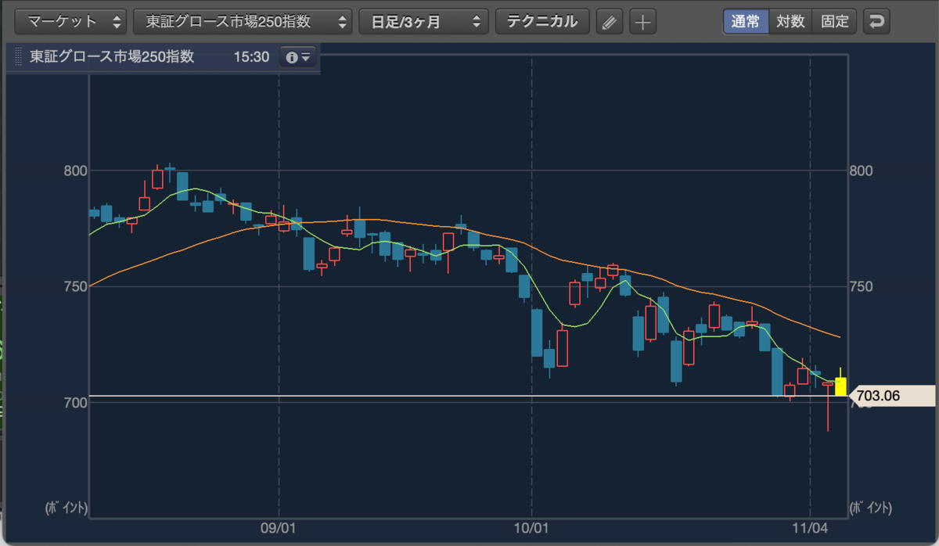Select the pencil drawing tool icon
939x546 pixels.
(x=609, y=22)
